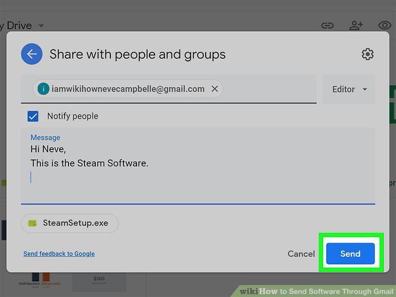Uncheck the Notify people checkbox

tap(33, 116)
